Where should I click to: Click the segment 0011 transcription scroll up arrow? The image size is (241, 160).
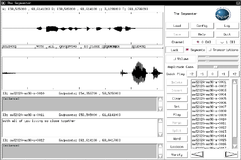(x=160, y=121)
